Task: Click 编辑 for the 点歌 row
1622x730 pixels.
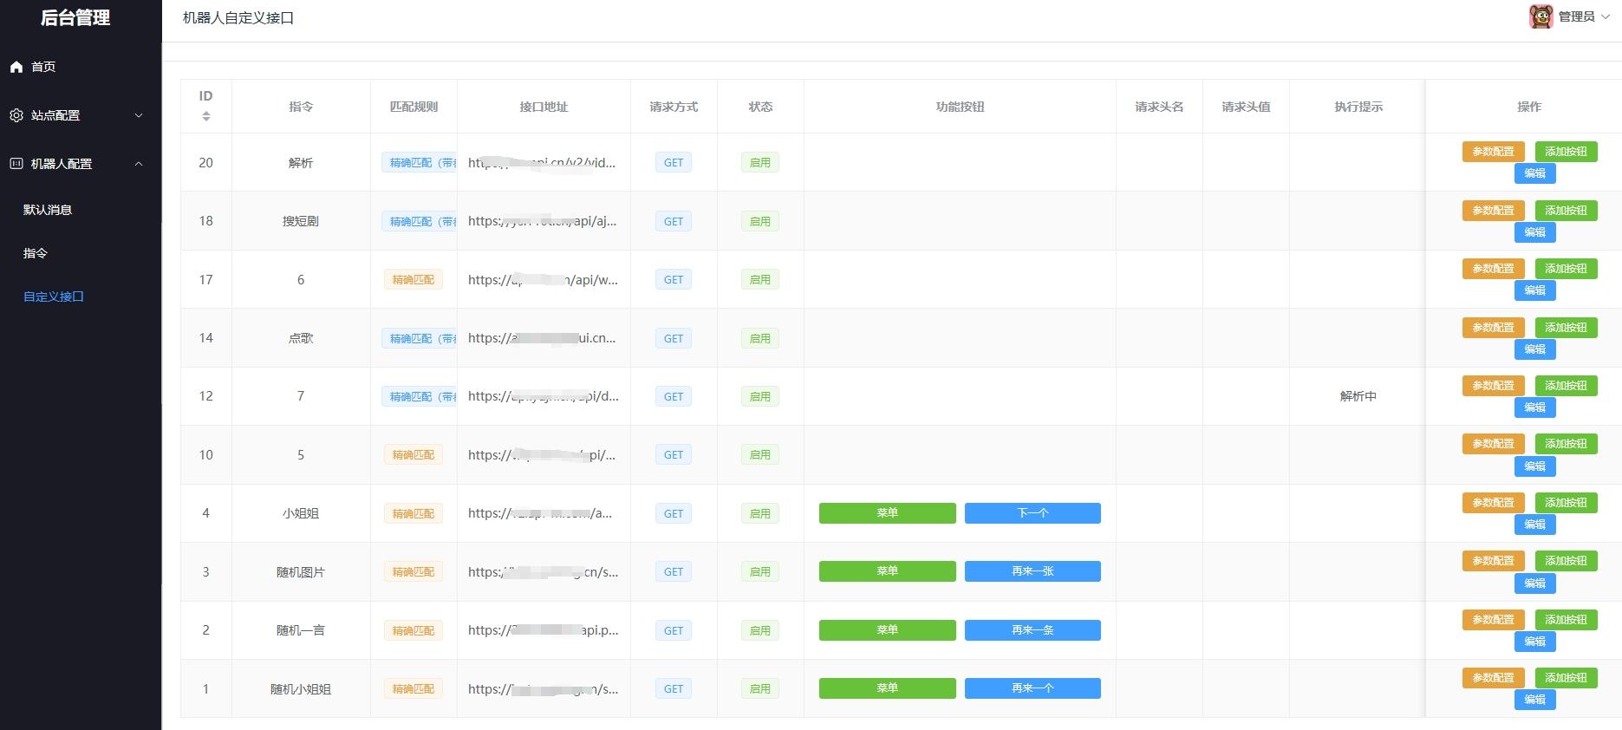Action: (x=1534, y=349)
